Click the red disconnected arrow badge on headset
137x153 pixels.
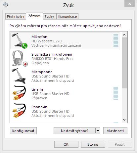point(25,64)
